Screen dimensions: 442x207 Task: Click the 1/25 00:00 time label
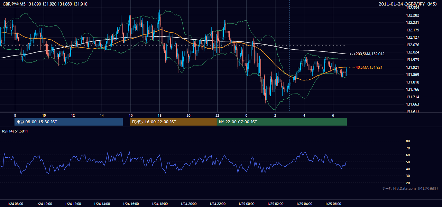[246, 204]
